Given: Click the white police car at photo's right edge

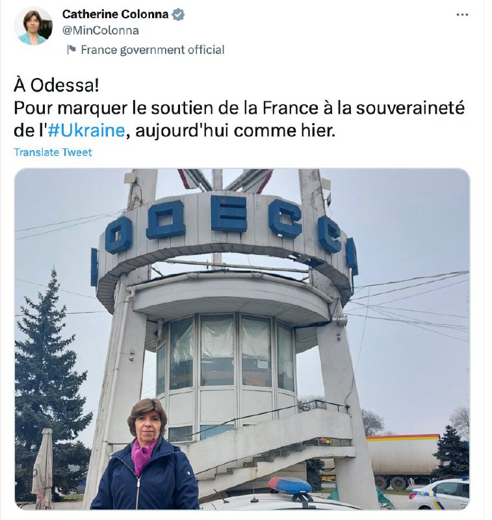Looking at the screenshot, I should [x=439, y=493].
